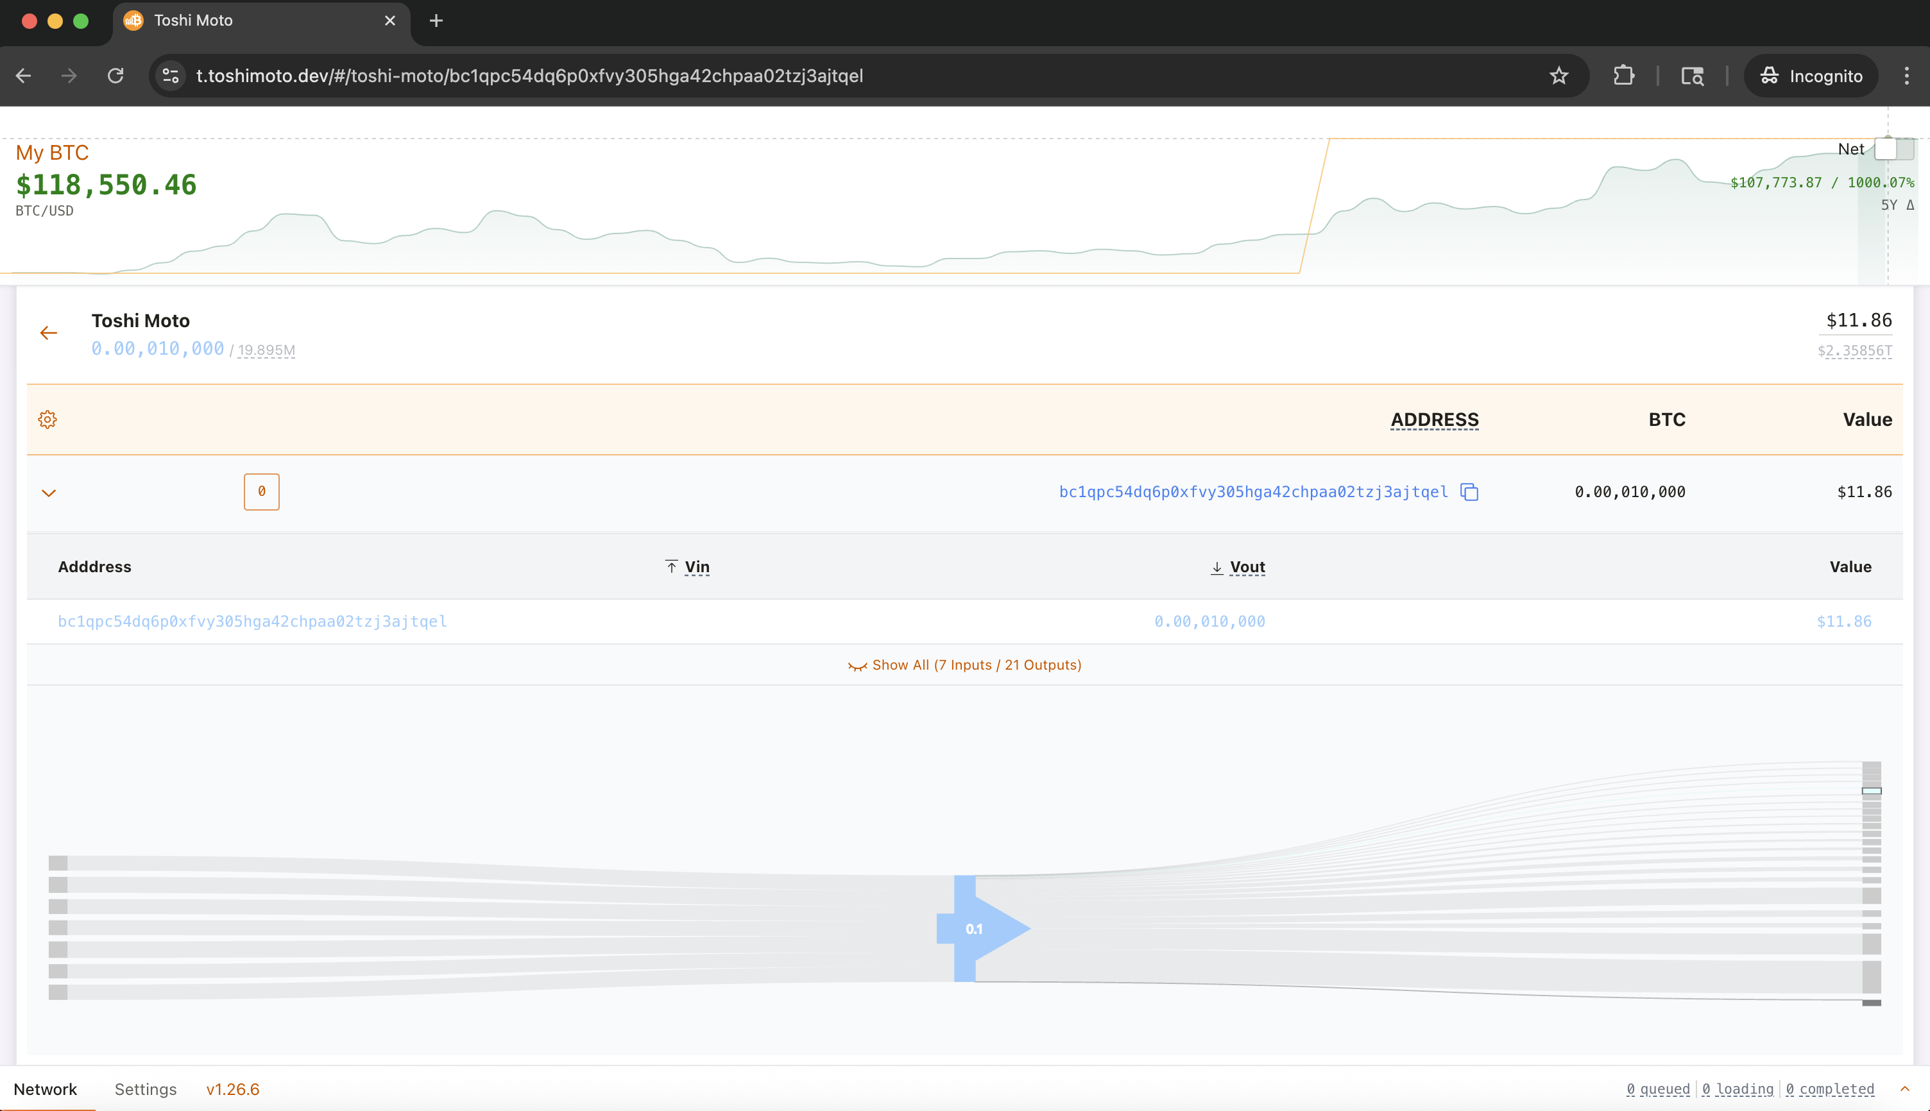The image size is (1930, 1111).
Task: Open the browser extensions puzzle icon
Action: [x=1623, y=76]
